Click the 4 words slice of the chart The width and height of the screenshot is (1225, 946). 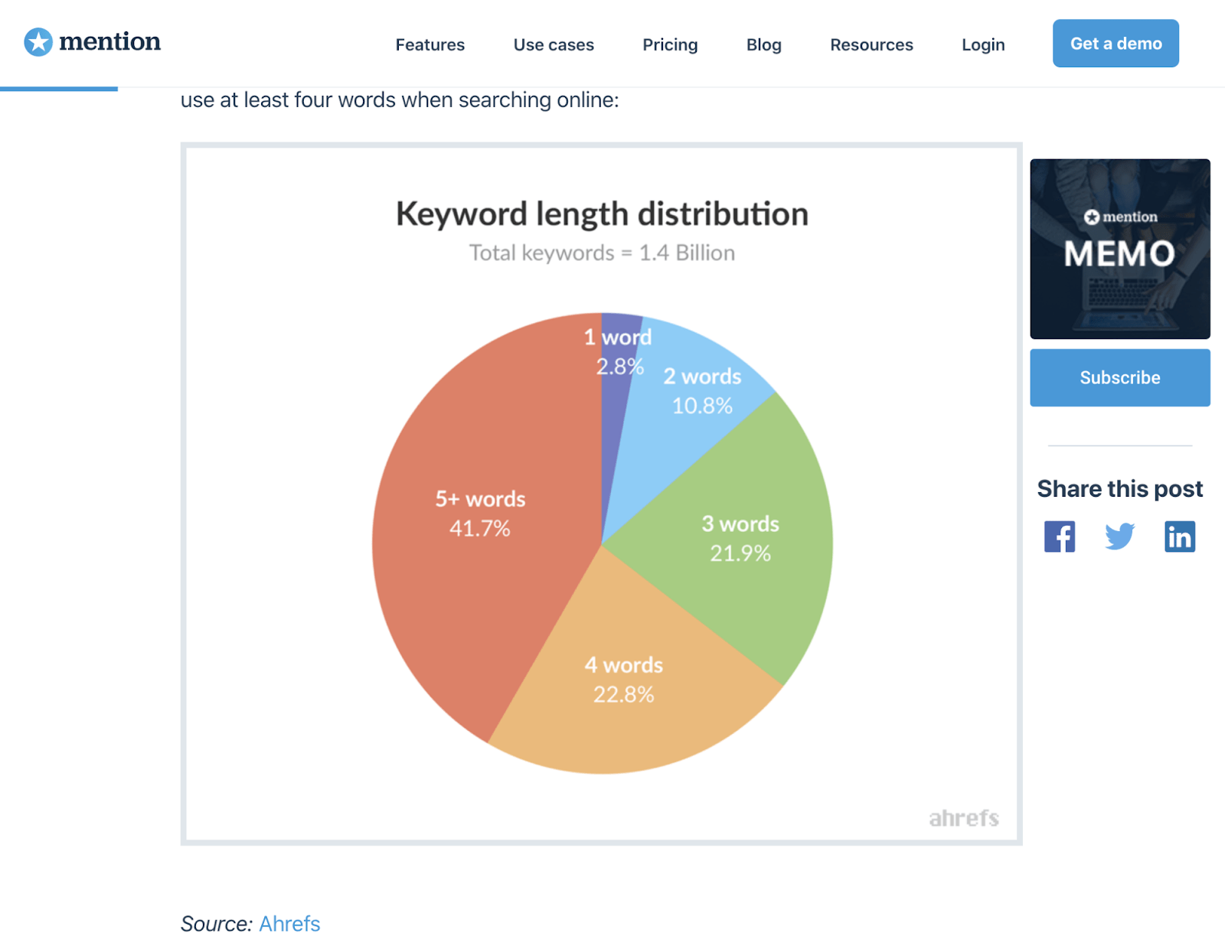pos(624,680)
